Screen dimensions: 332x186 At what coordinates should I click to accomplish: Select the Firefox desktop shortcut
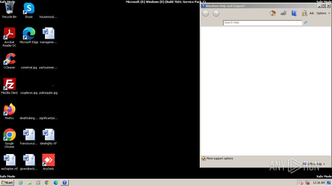point(9,112)
